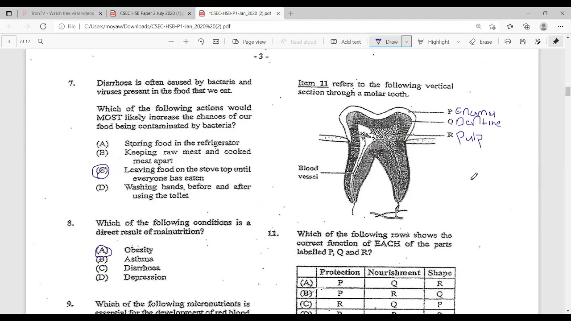Select the CSEC-HSB-P1-Jan_2020 (2).pdf tab
571x321 pixels.
tap(240, 13)
